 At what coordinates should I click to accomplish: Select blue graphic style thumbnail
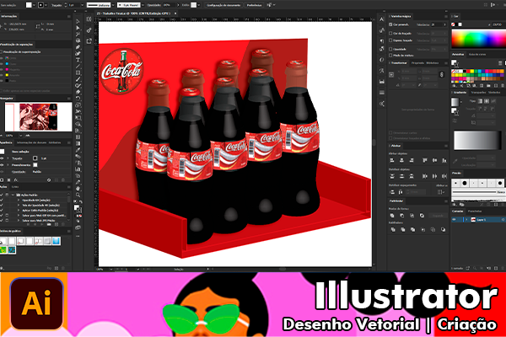[57, 241]
